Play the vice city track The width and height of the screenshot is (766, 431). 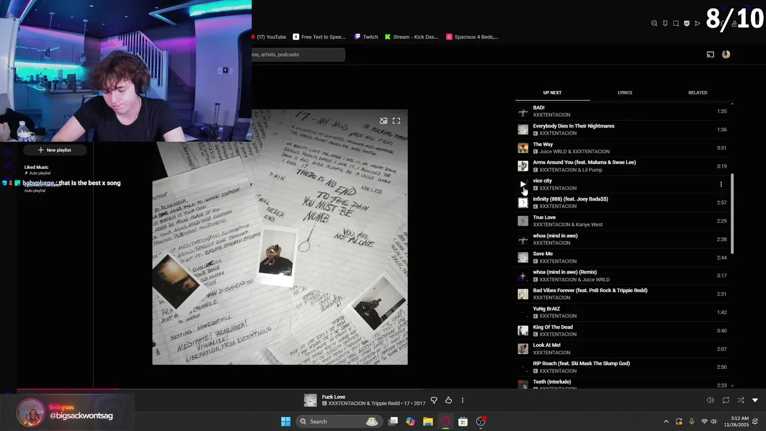[x=523, y=184]
